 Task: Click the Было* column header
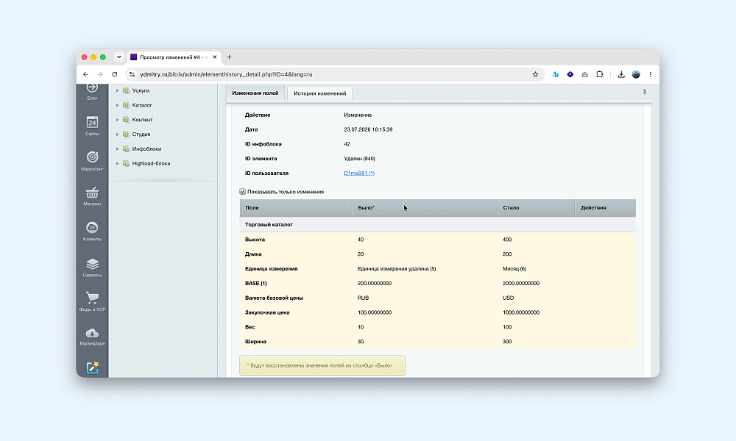(x=425, y=207)
